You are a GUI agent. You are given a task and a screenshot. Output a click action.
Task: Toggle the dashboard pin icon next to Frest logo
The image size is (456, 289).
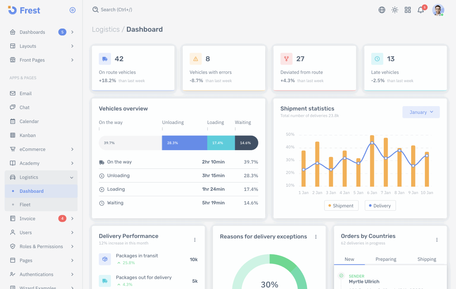[73, 10]
